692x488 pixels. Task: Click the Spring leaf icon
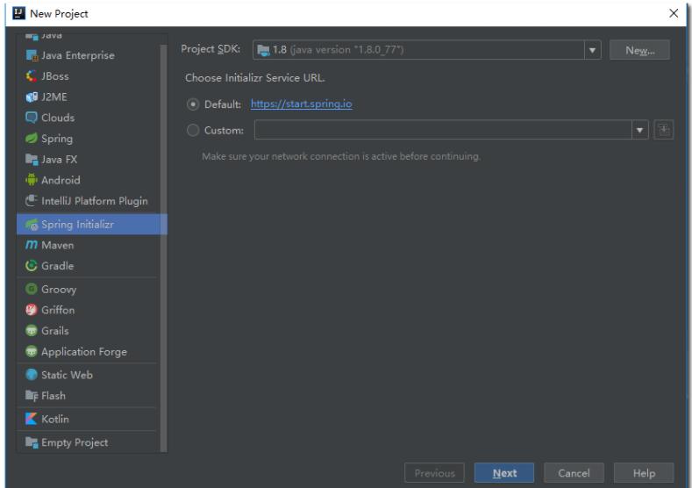[x=32, y=138]
